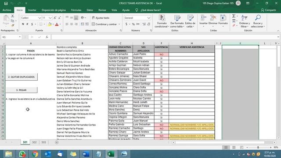281x158 pixels.
Task: Open Combinar y centrar dropdown arrow
Action: coord(119,24)
